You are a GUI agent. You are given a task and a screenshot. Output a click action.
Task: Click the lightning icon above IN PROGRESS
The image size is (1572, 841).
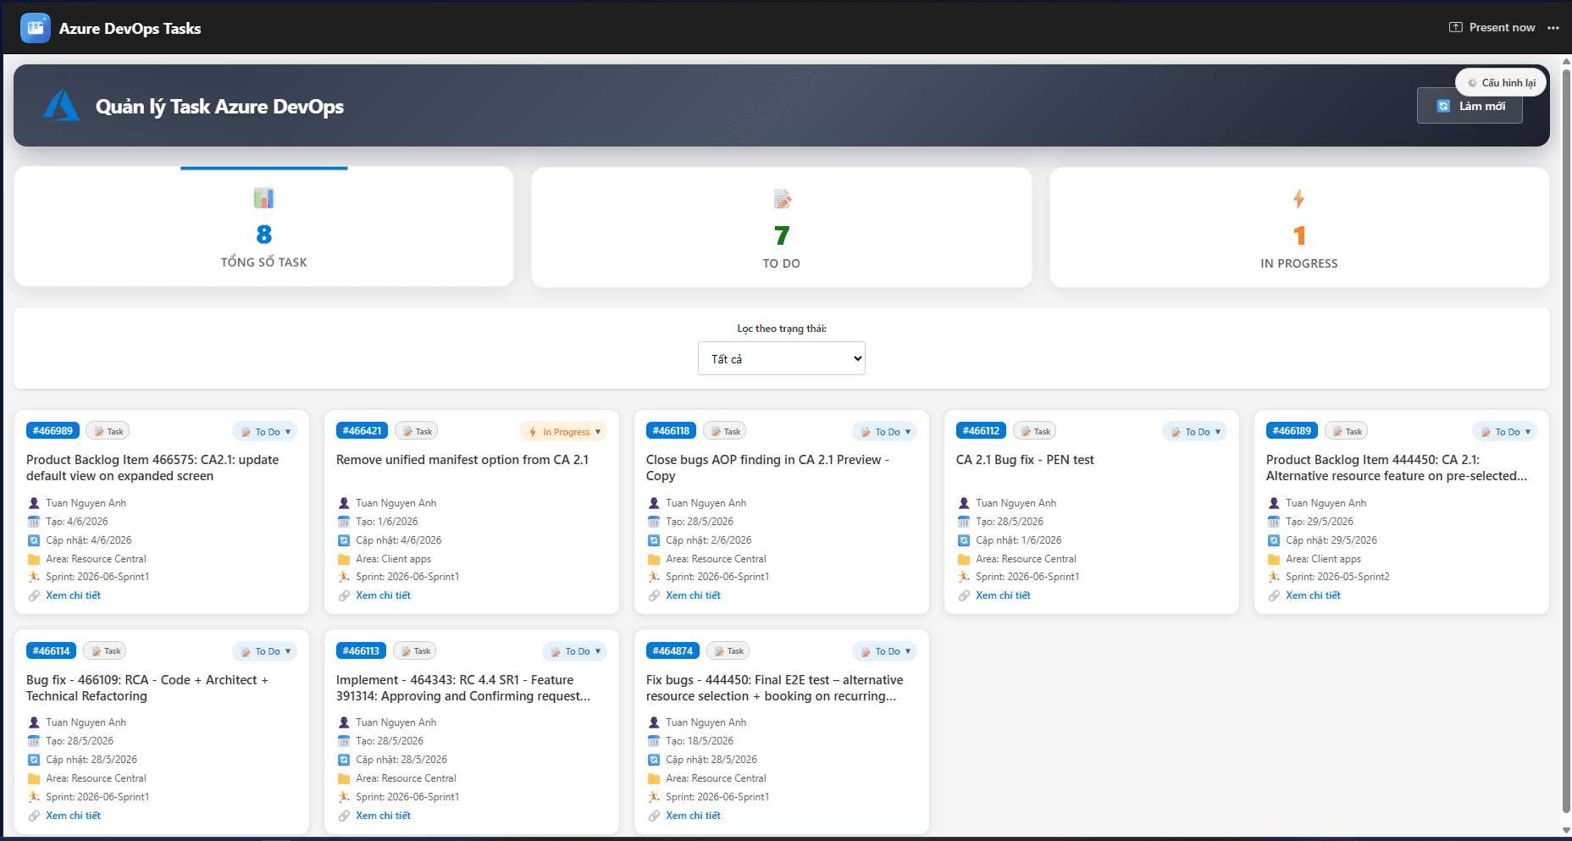pos(1299,199)
